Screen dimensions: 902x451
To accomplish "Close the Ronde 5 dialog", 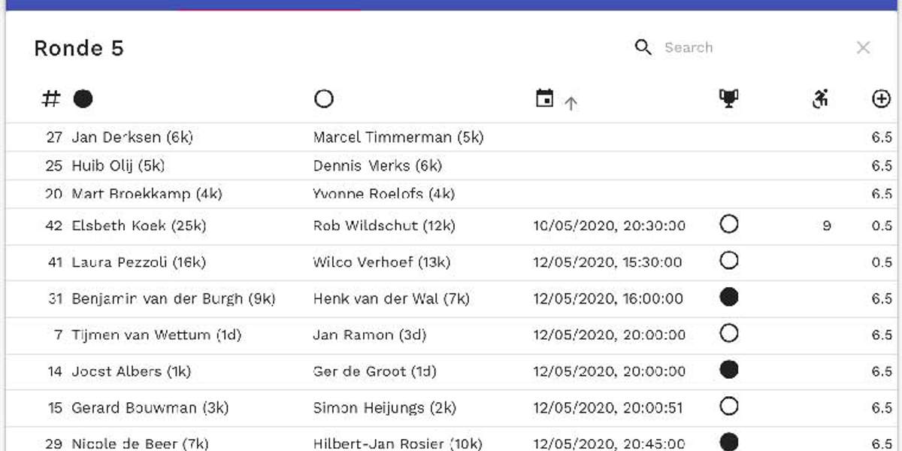I will pos(863,48).
